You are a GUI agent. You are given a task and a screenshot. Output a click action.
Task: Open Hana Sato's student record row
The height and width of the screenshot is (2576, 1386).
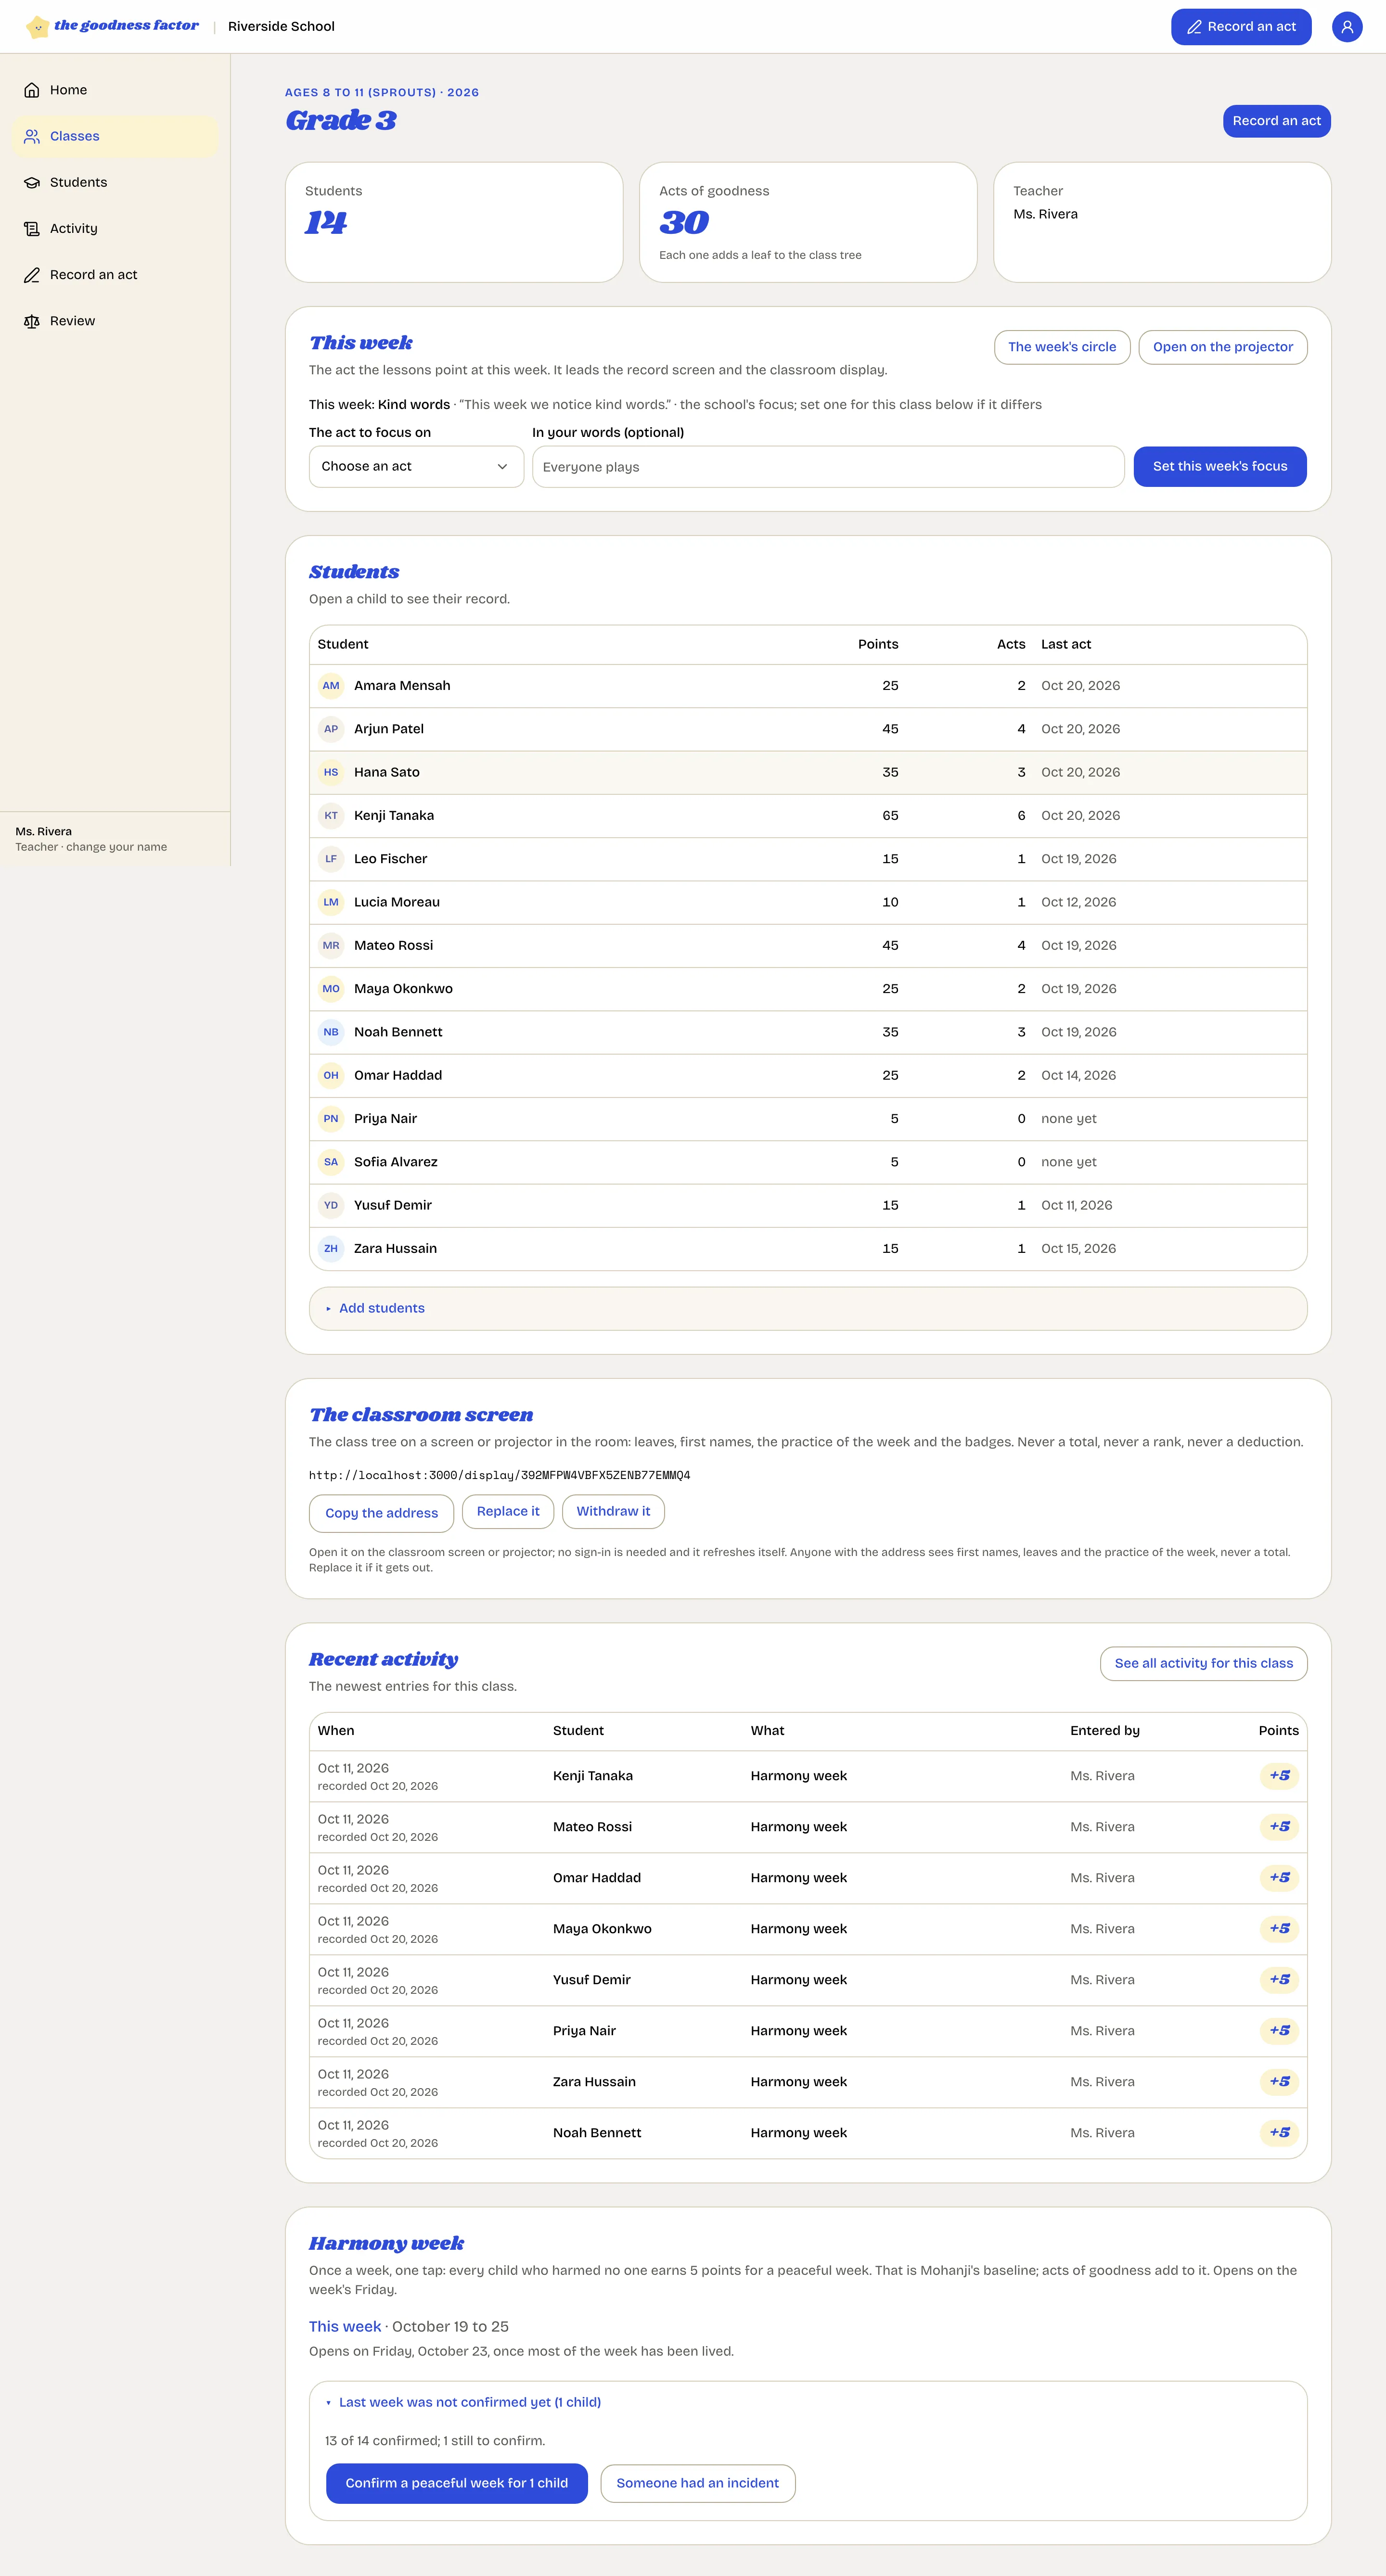coord(808,773)
